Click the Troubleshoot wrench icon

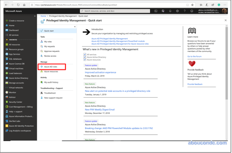coord(42,93)
